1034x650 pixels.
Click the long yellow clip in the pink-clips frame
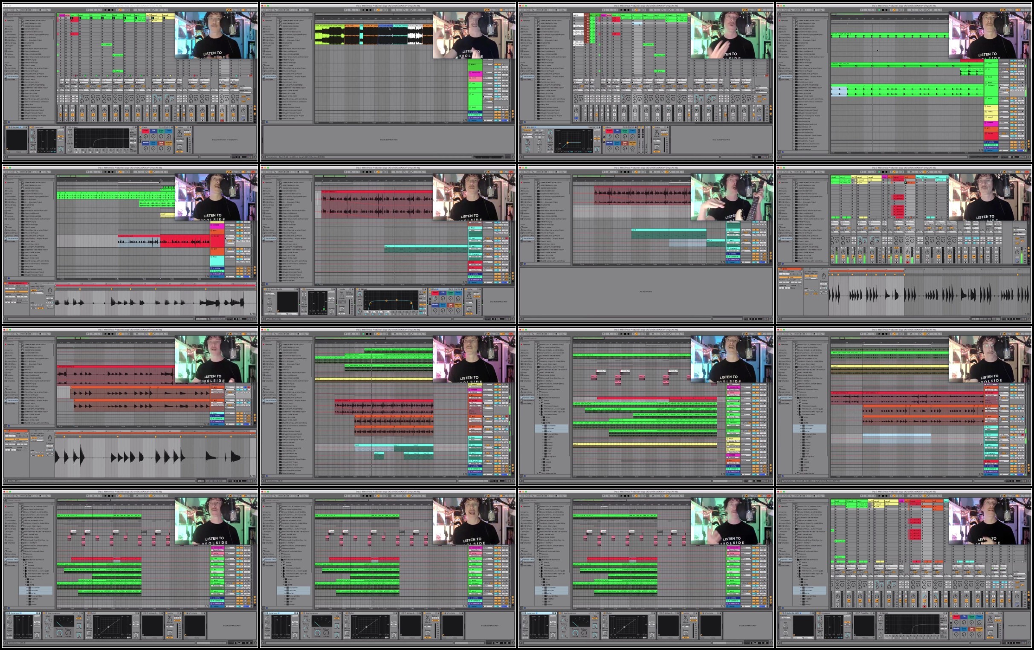(645, 445)
